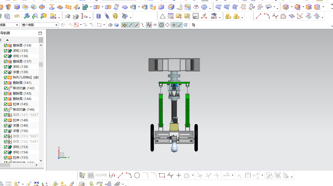
Task: Sort navigator by name column arrow
Action: coord(7,40)
